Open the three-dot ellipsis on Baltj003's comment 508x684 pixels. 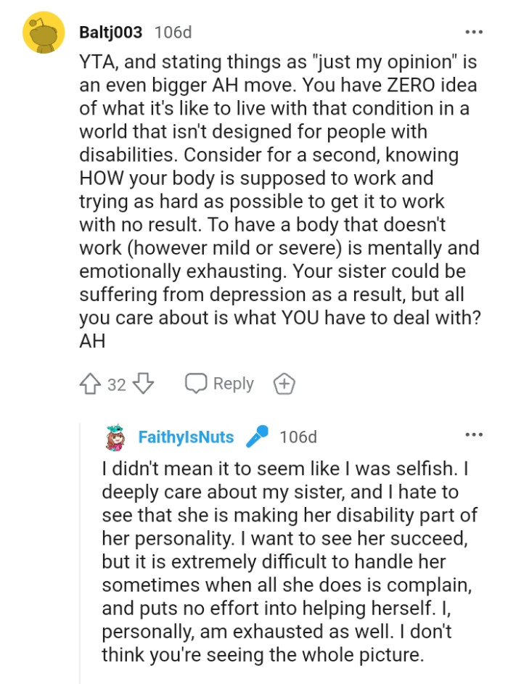click(x=473, y=30)
